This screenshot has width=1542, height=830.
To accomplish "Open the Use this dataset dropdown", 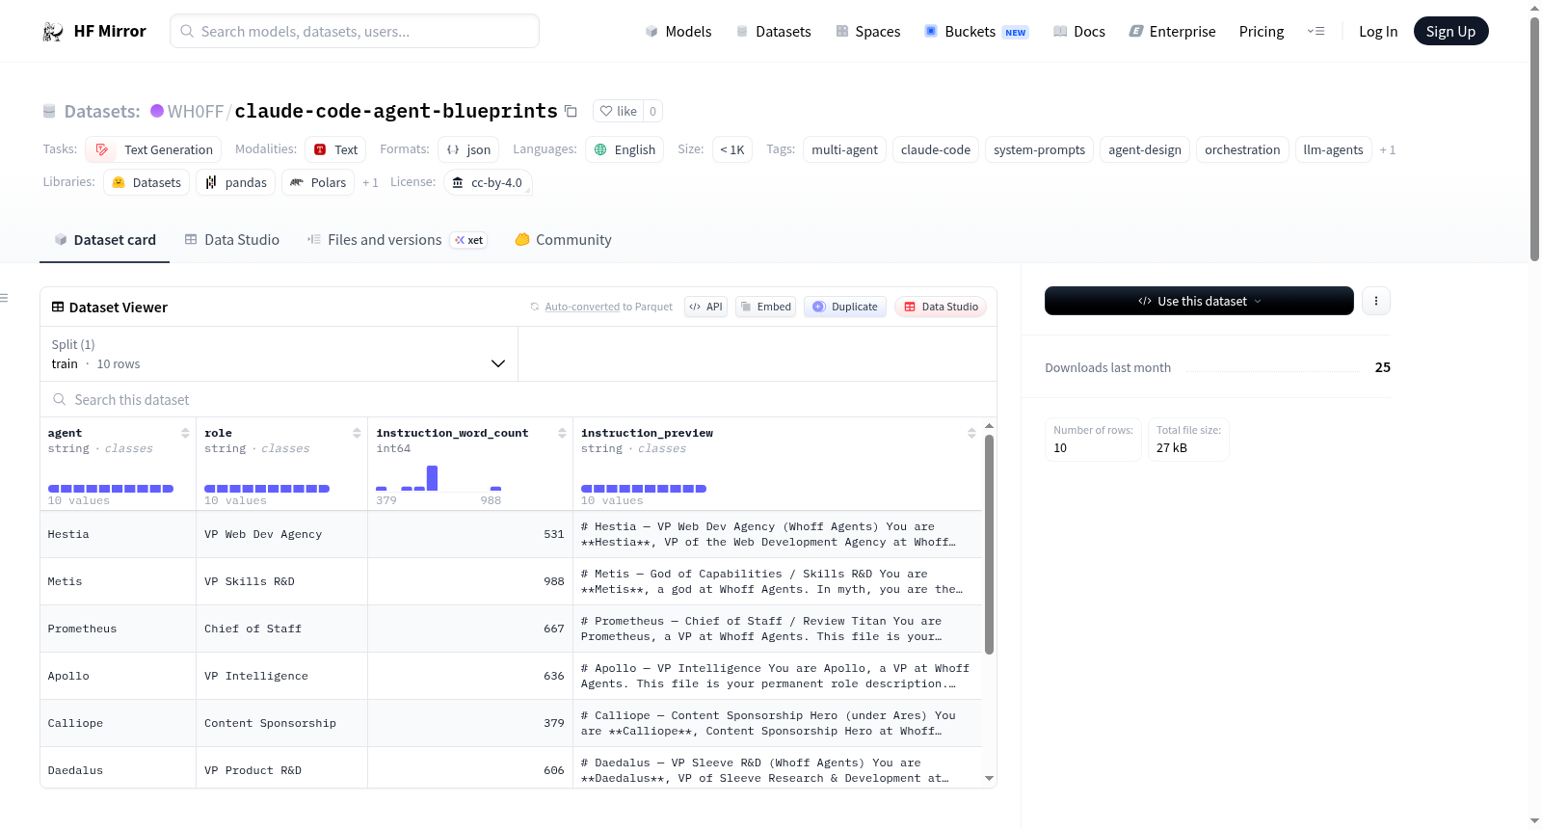I will pos(1199,301).
